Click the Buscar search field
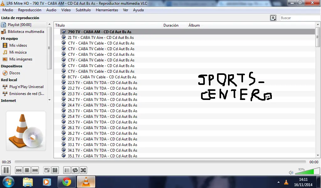 click(x=300, y=18)
